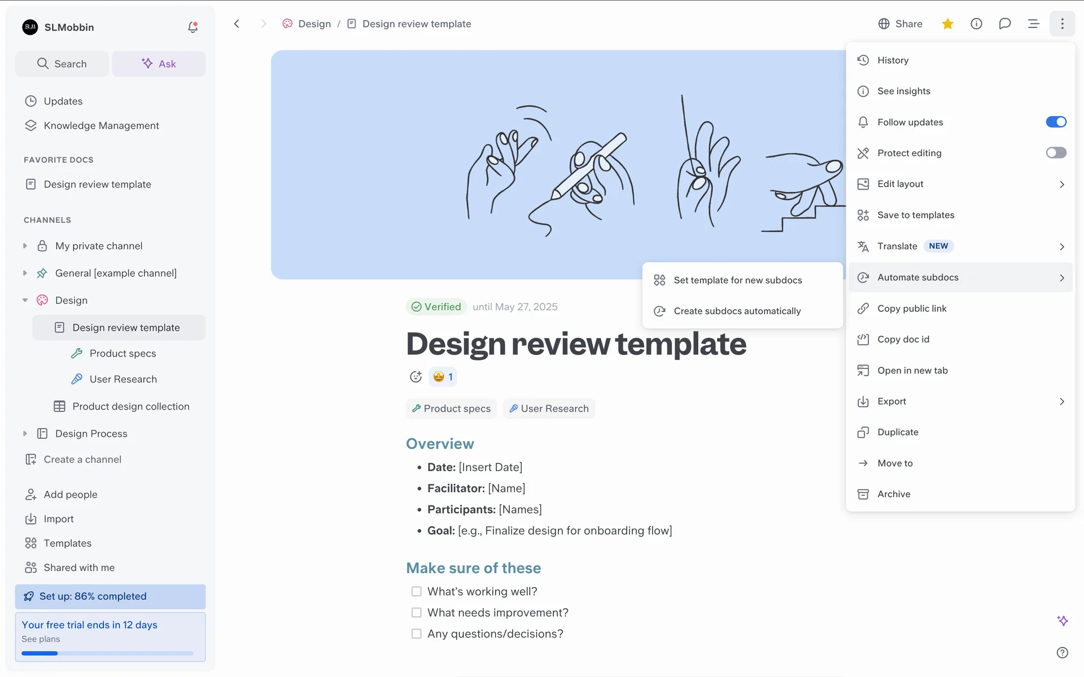Click the help question mark icon
Viewport: 1084px width, 677px height.
pyautogui.click(x=1062, y=653)
